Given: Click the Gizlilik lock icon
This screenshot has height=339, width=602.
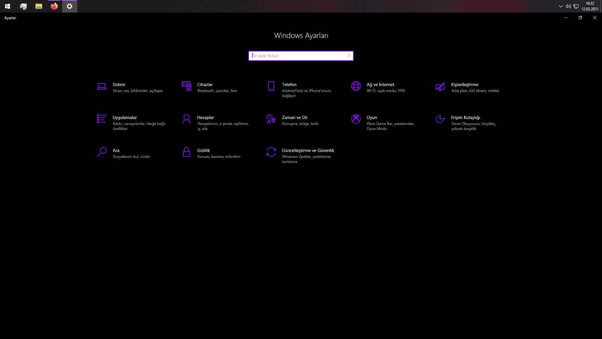Looking at the screenshot, I should coord(186,152).
